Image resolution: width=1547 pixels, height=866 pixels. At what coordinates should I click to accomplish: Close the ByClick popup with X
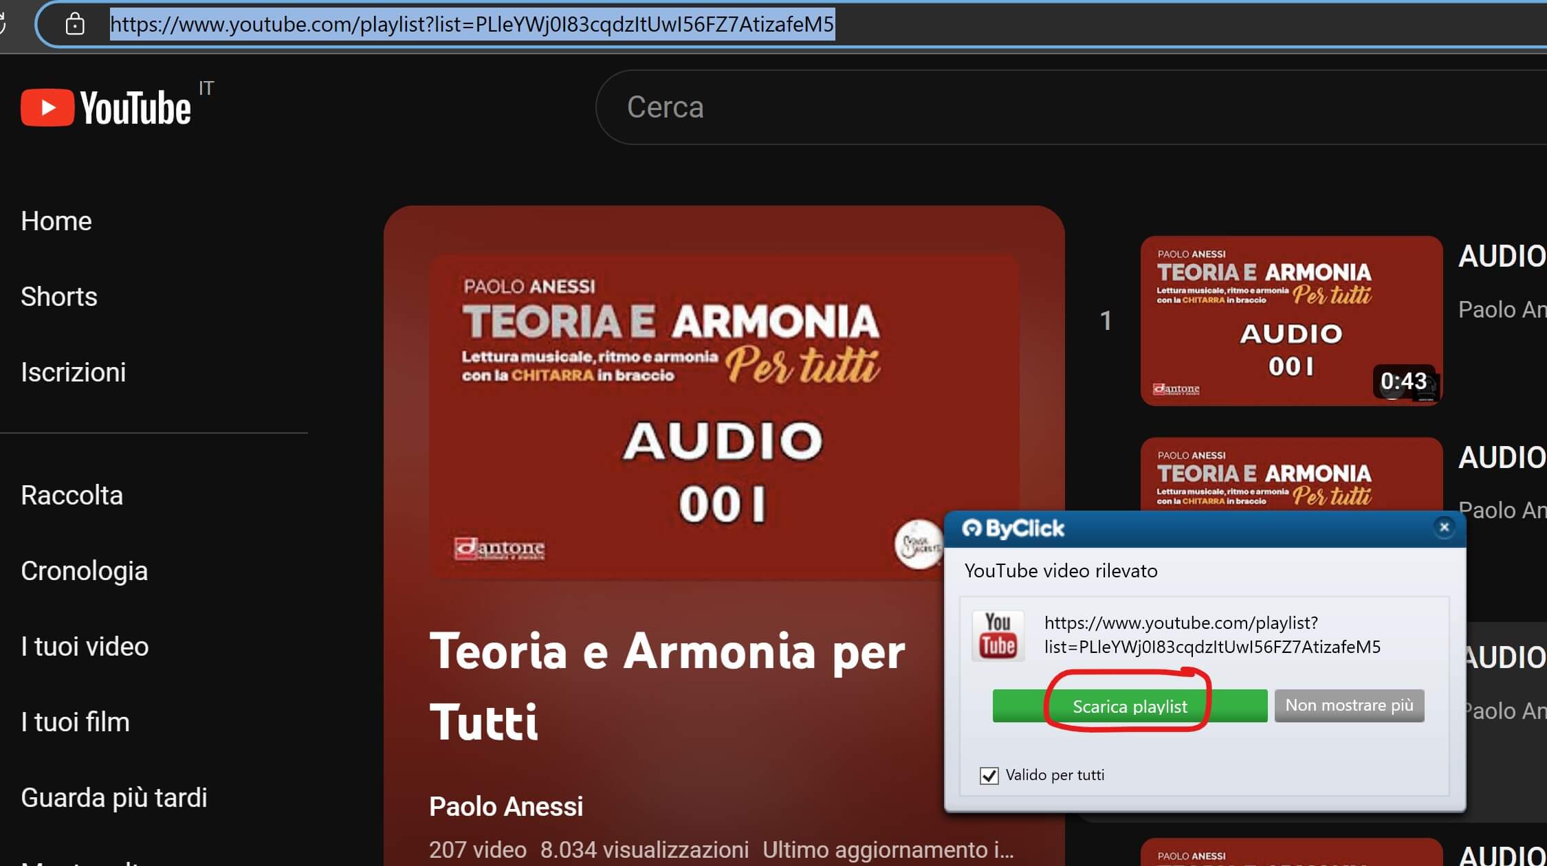click(x=1444, y=527)
